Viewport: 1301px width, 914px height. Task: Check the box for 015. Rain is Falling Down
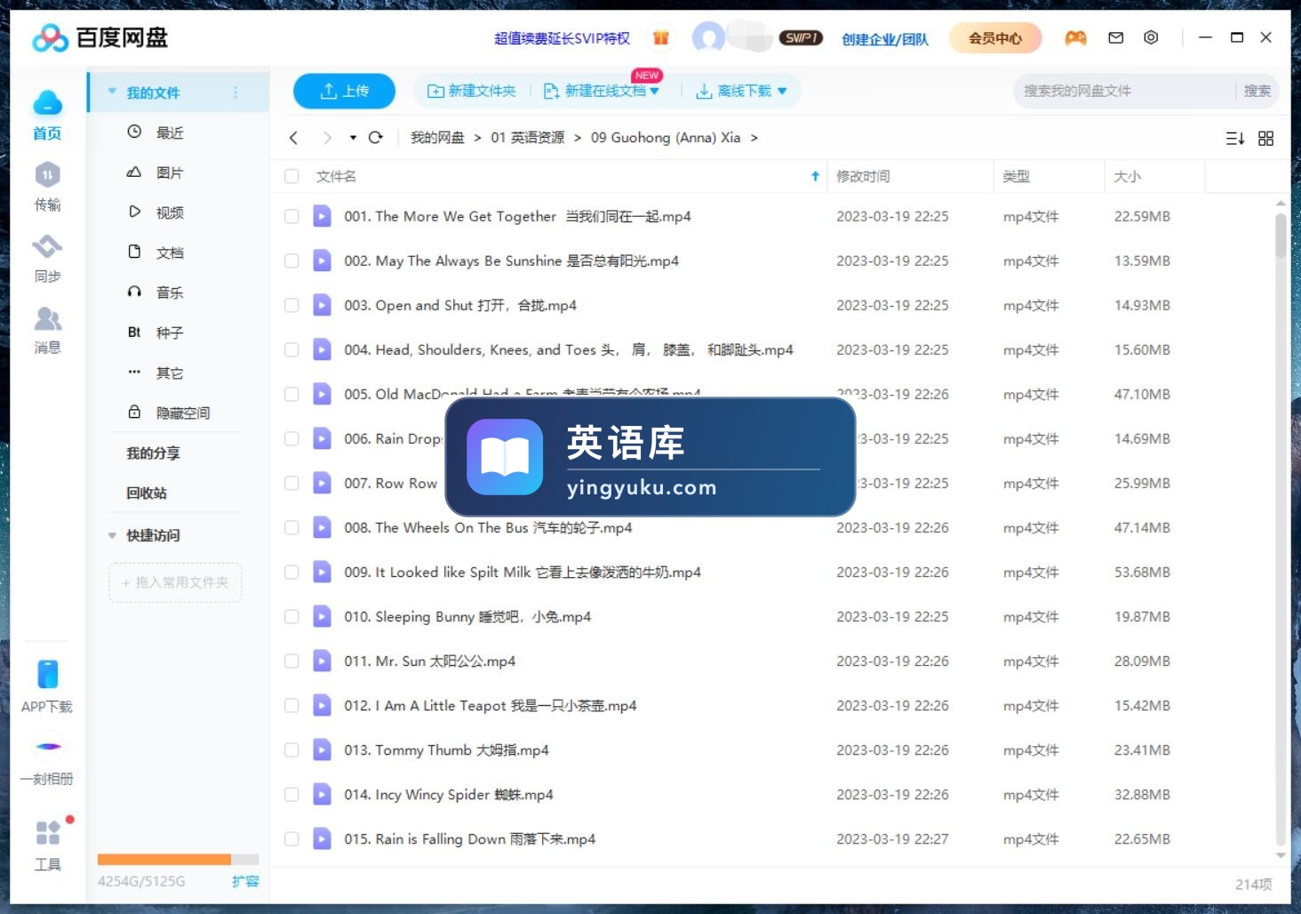291,838
